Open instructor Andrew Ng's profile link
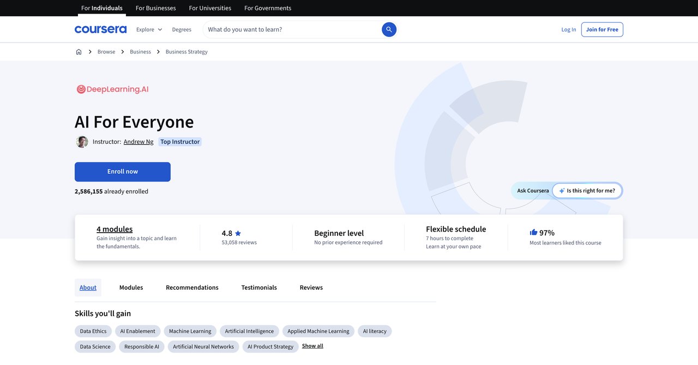 (x=139, y=142)
